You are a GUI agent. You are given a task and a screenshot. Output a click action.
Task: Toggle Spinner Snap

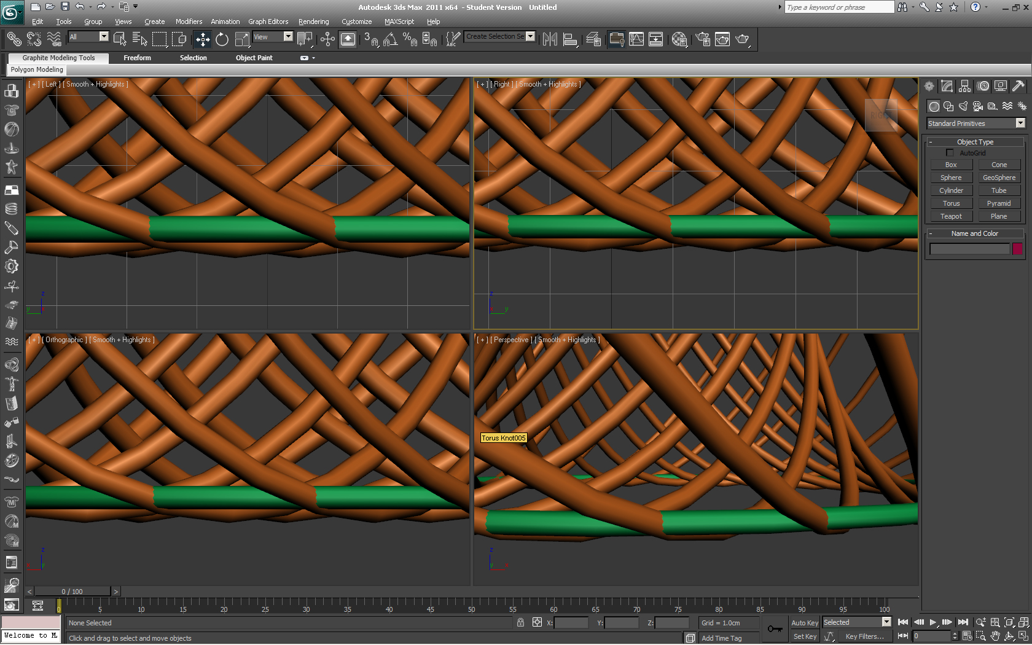click(430, 39)
